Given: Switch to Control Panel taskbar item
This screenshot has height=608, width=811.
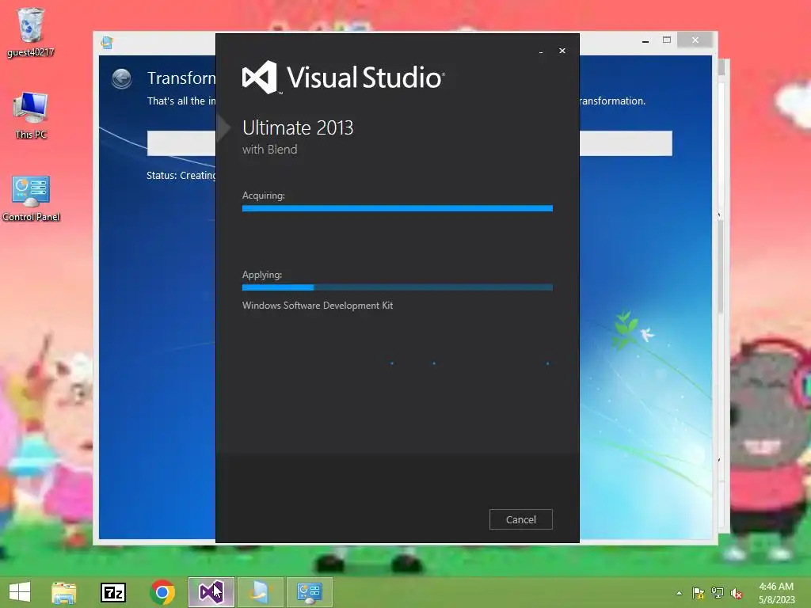Looking at the screenshot, I should click(310, 592).
